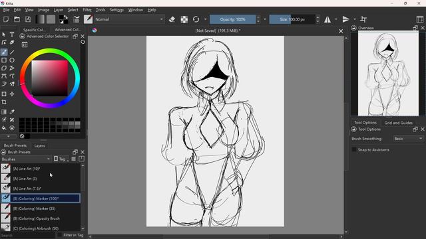Switch to Specific Col. tab
The image size is (426, 239).
click(x=35, y=29)
